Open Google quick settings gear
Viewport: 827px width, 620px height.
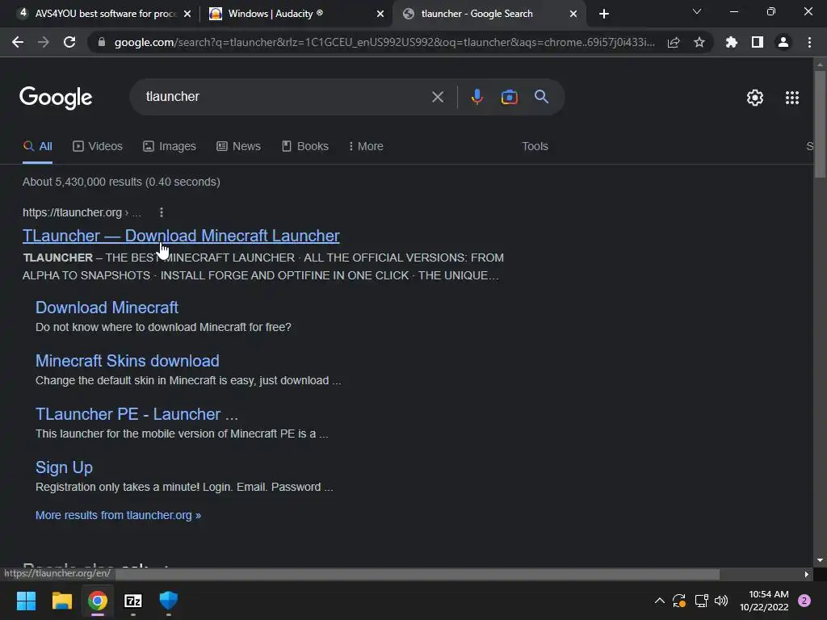pos(755,98)
